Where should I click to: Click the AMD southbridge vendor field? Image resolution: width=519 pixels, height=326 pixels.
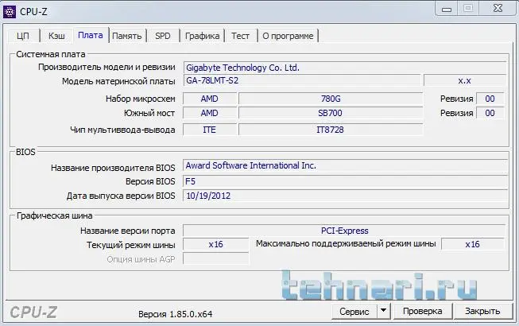(210, 113)
